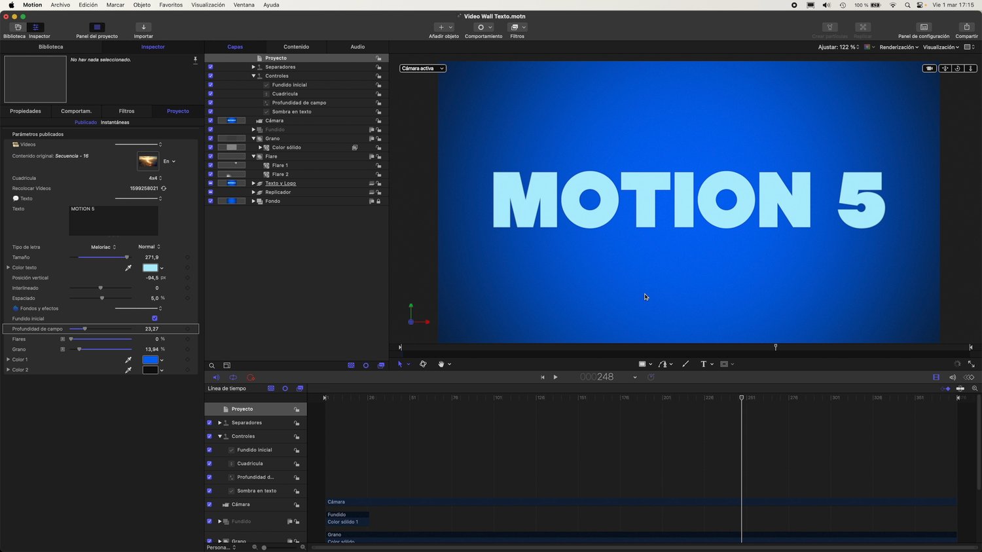Switch to the Contenido tab

click(x=296, y=47)
